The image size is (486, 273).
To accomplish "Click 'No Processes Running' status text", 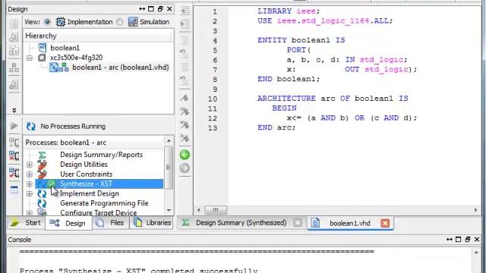I will coord(73,127).
